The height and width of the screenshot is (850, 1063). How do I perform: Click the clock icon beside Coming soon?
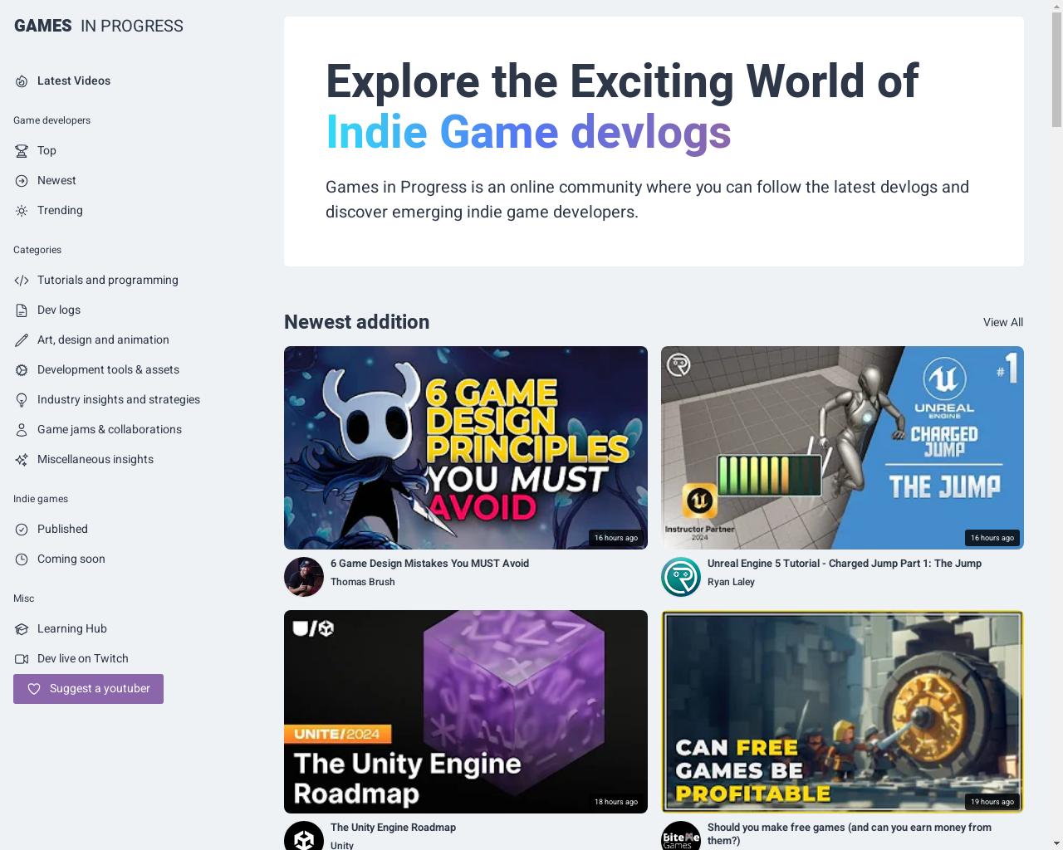22,559
